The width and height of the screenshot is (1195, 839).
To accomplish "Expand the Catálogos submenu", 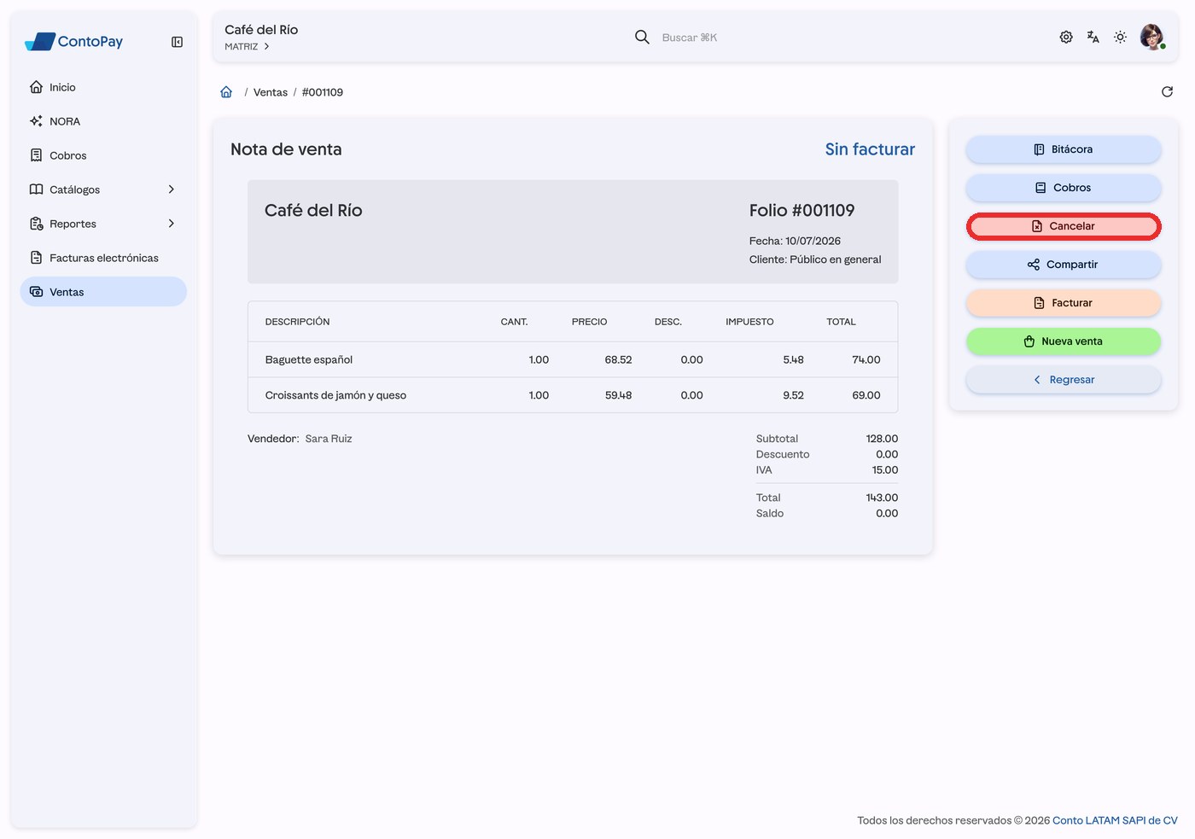I will coord(103,189).
